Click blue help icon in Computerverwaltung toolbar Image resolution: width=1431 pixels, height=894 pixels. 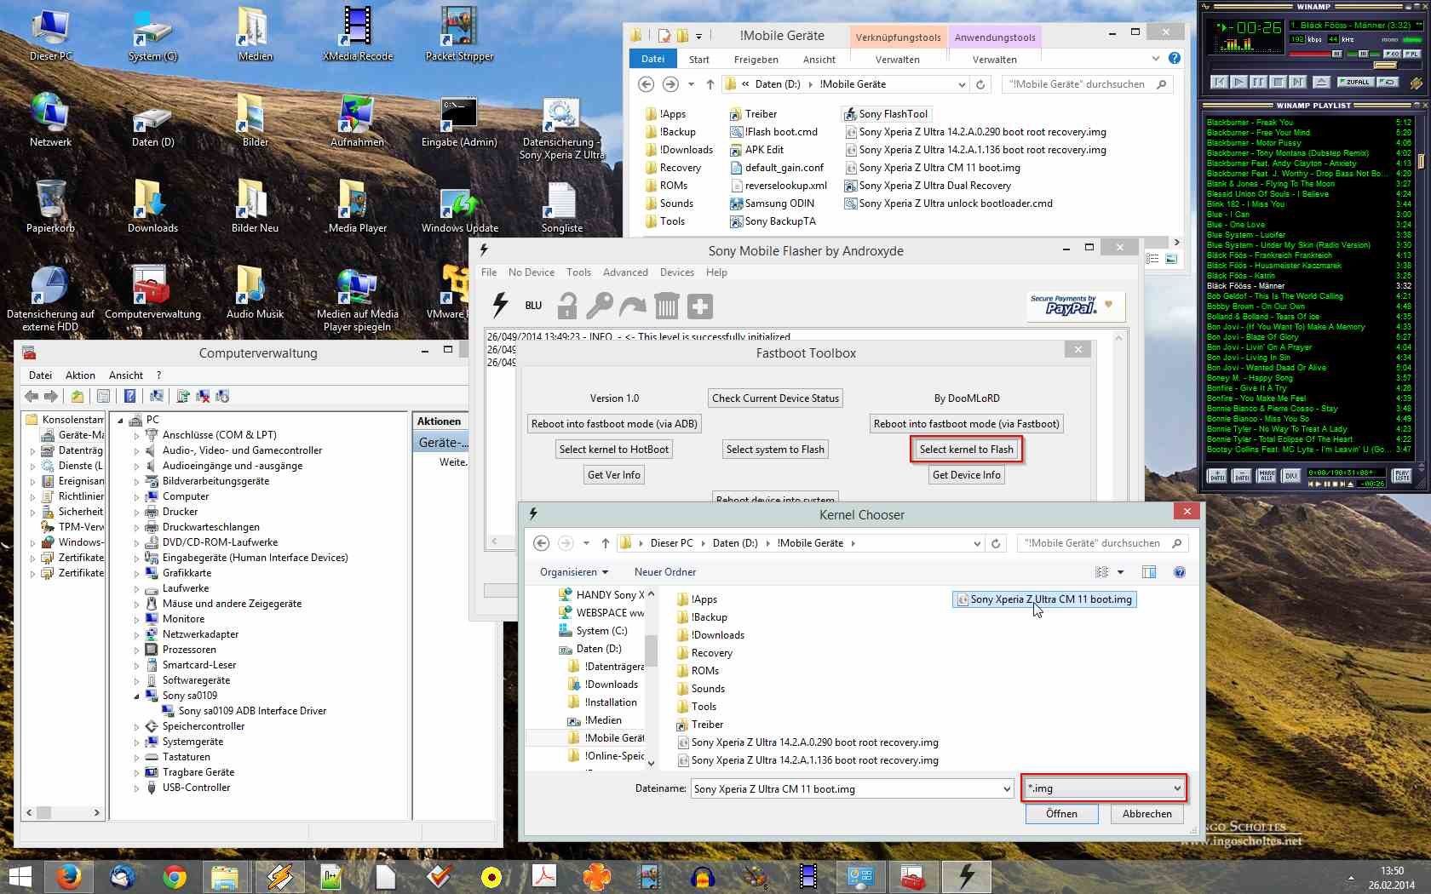(x=129, y=396)
